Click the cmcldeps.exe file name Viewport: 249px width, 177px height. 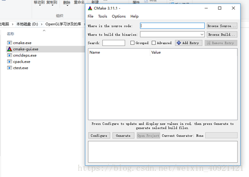(x=25, y=56)
